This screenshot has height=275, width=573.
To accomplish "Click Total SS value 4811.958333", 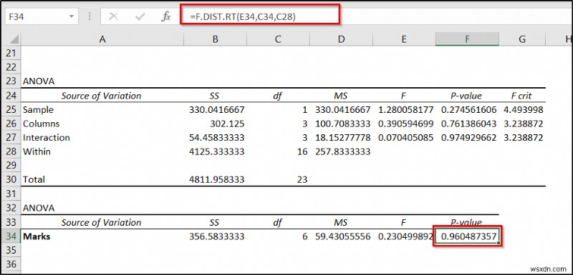I will (x=217, y=179).
